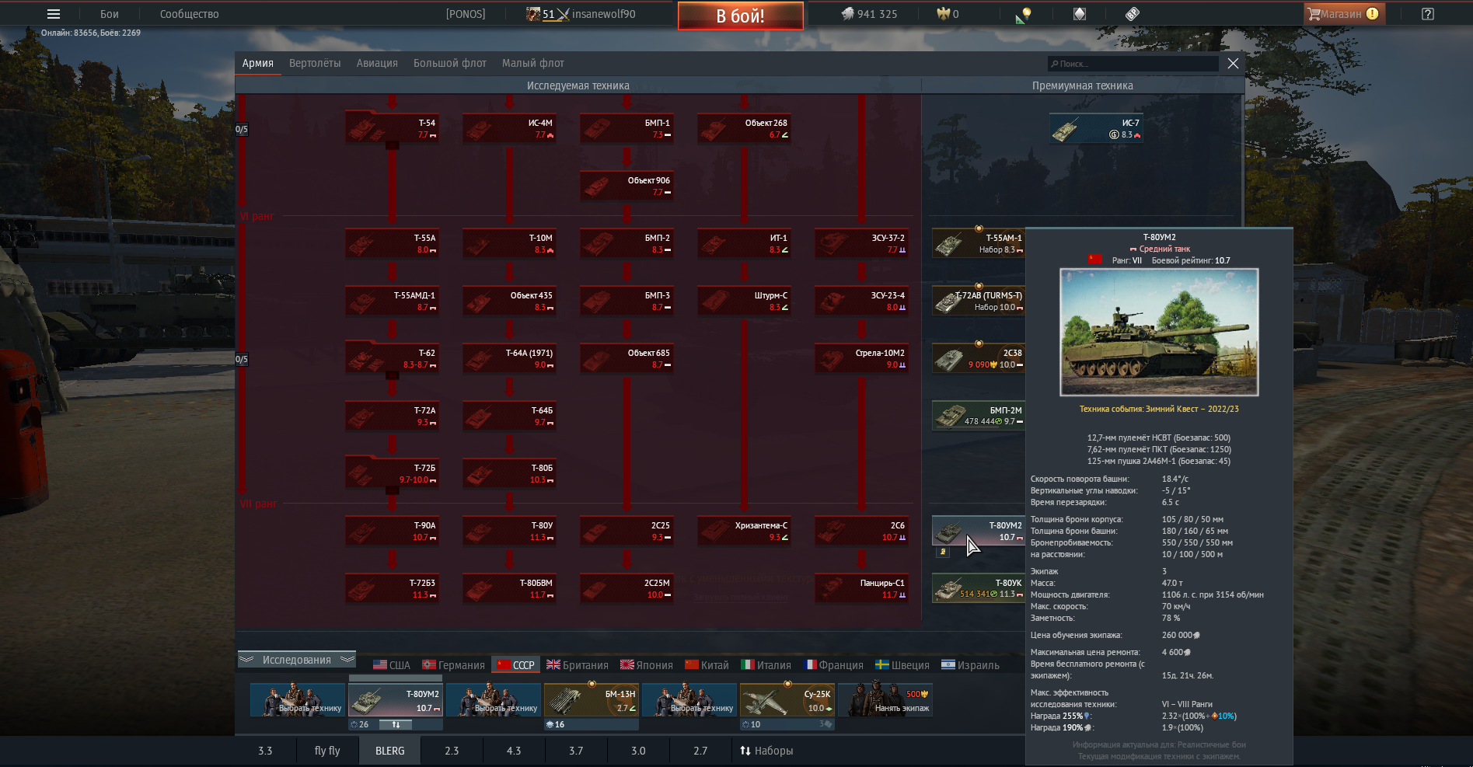Select the ИС-4М tank icon

509,128
